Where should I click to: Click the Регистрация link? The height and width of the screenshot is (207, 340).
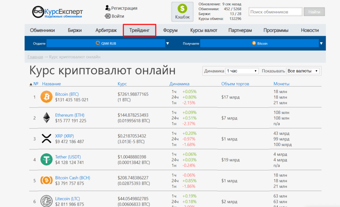click(x=124, y=8)
